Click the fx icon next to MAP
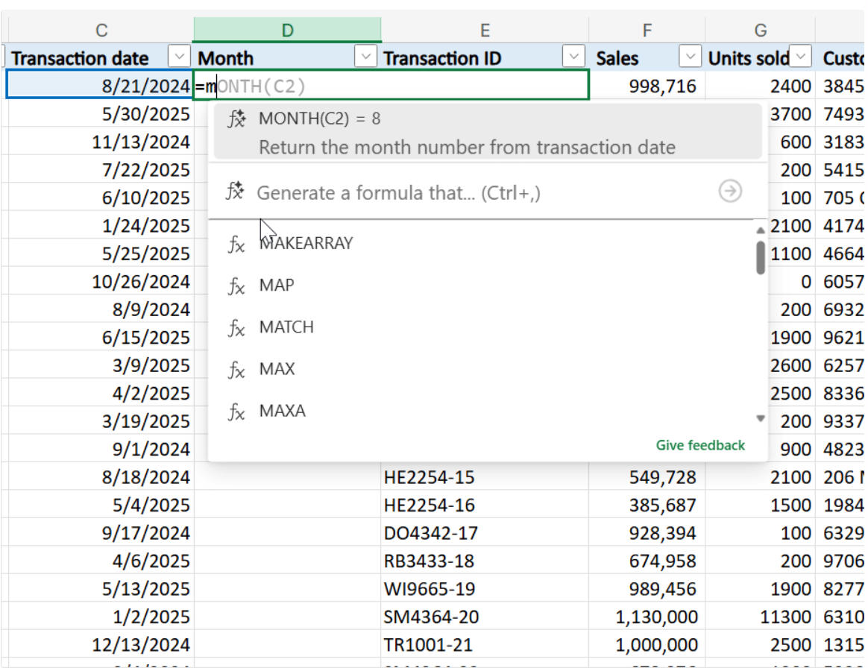868x668 pixels. point(236,286)
